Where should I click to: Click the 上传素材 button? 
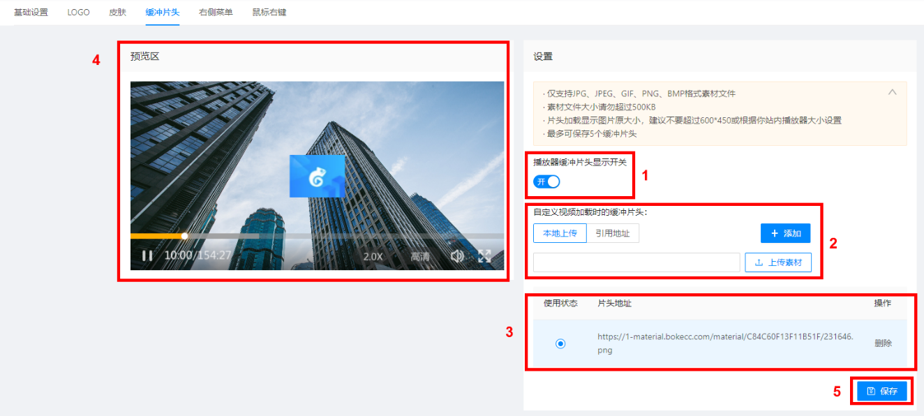coord(778,262)
